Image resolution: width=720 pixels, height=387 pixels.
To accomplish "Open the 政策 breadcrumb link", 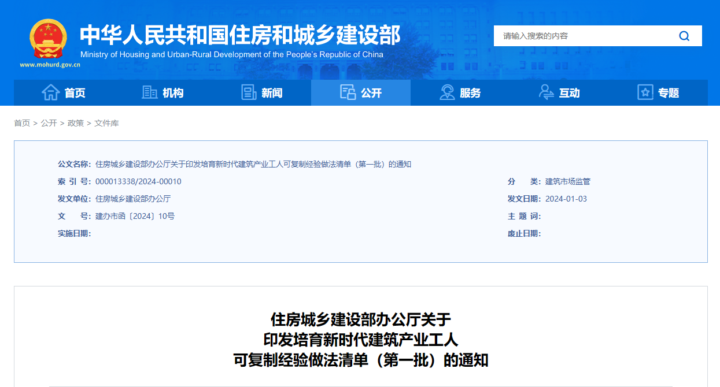I will (x=76, y=123).
